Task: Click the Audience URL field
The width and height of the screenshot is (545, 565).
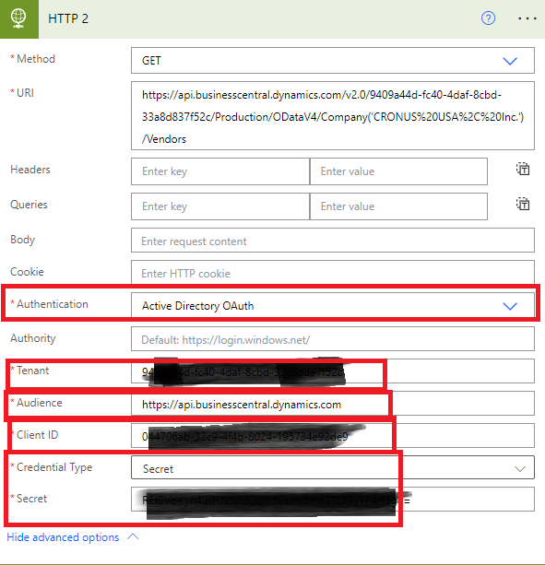Action: click(x=332, y=404)
